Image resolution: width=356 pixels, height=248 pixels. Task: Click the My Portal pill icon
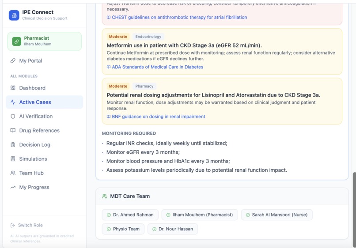[x=13, y=61]
